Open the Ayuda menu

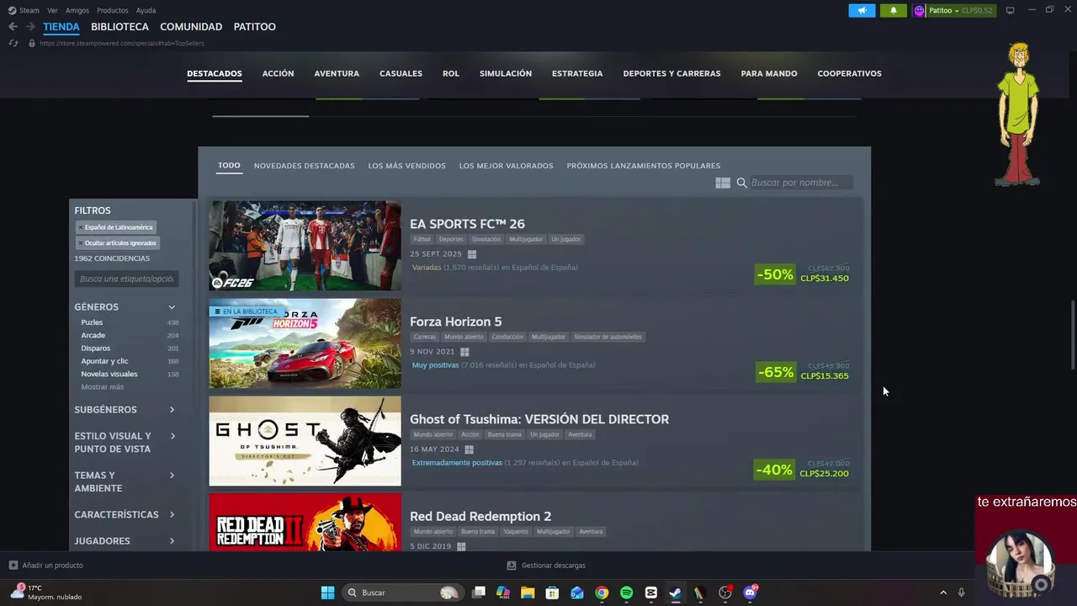click(x=146, y=10)
